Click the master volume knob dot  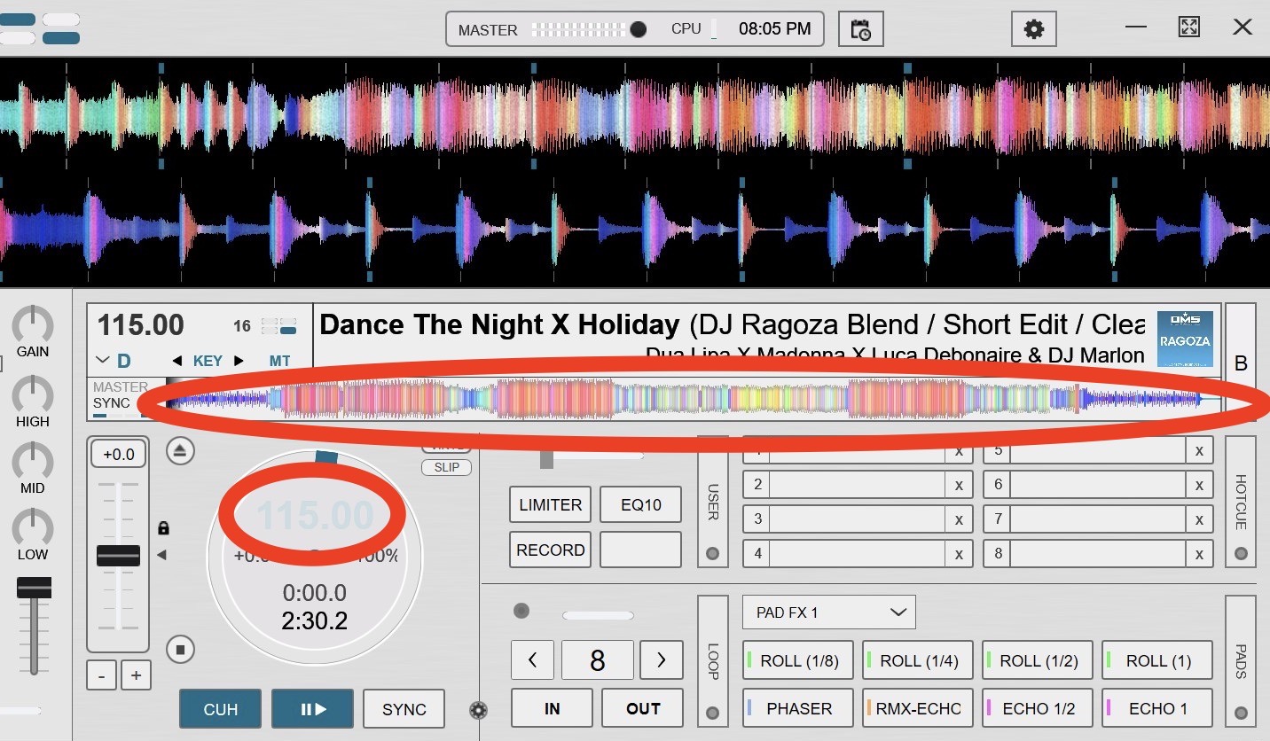pyautogui.click(x=638, y=29)
